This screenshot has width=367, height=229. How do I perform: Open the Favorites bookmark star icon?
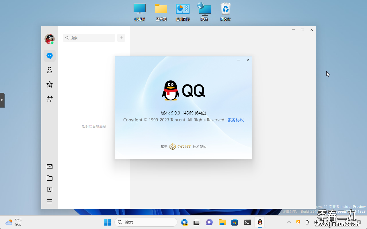50,189
